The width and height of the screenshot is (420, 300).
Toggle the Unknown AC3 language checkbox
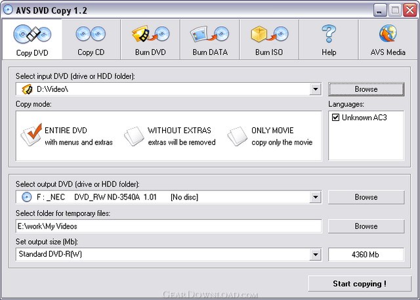click(335, 118)
